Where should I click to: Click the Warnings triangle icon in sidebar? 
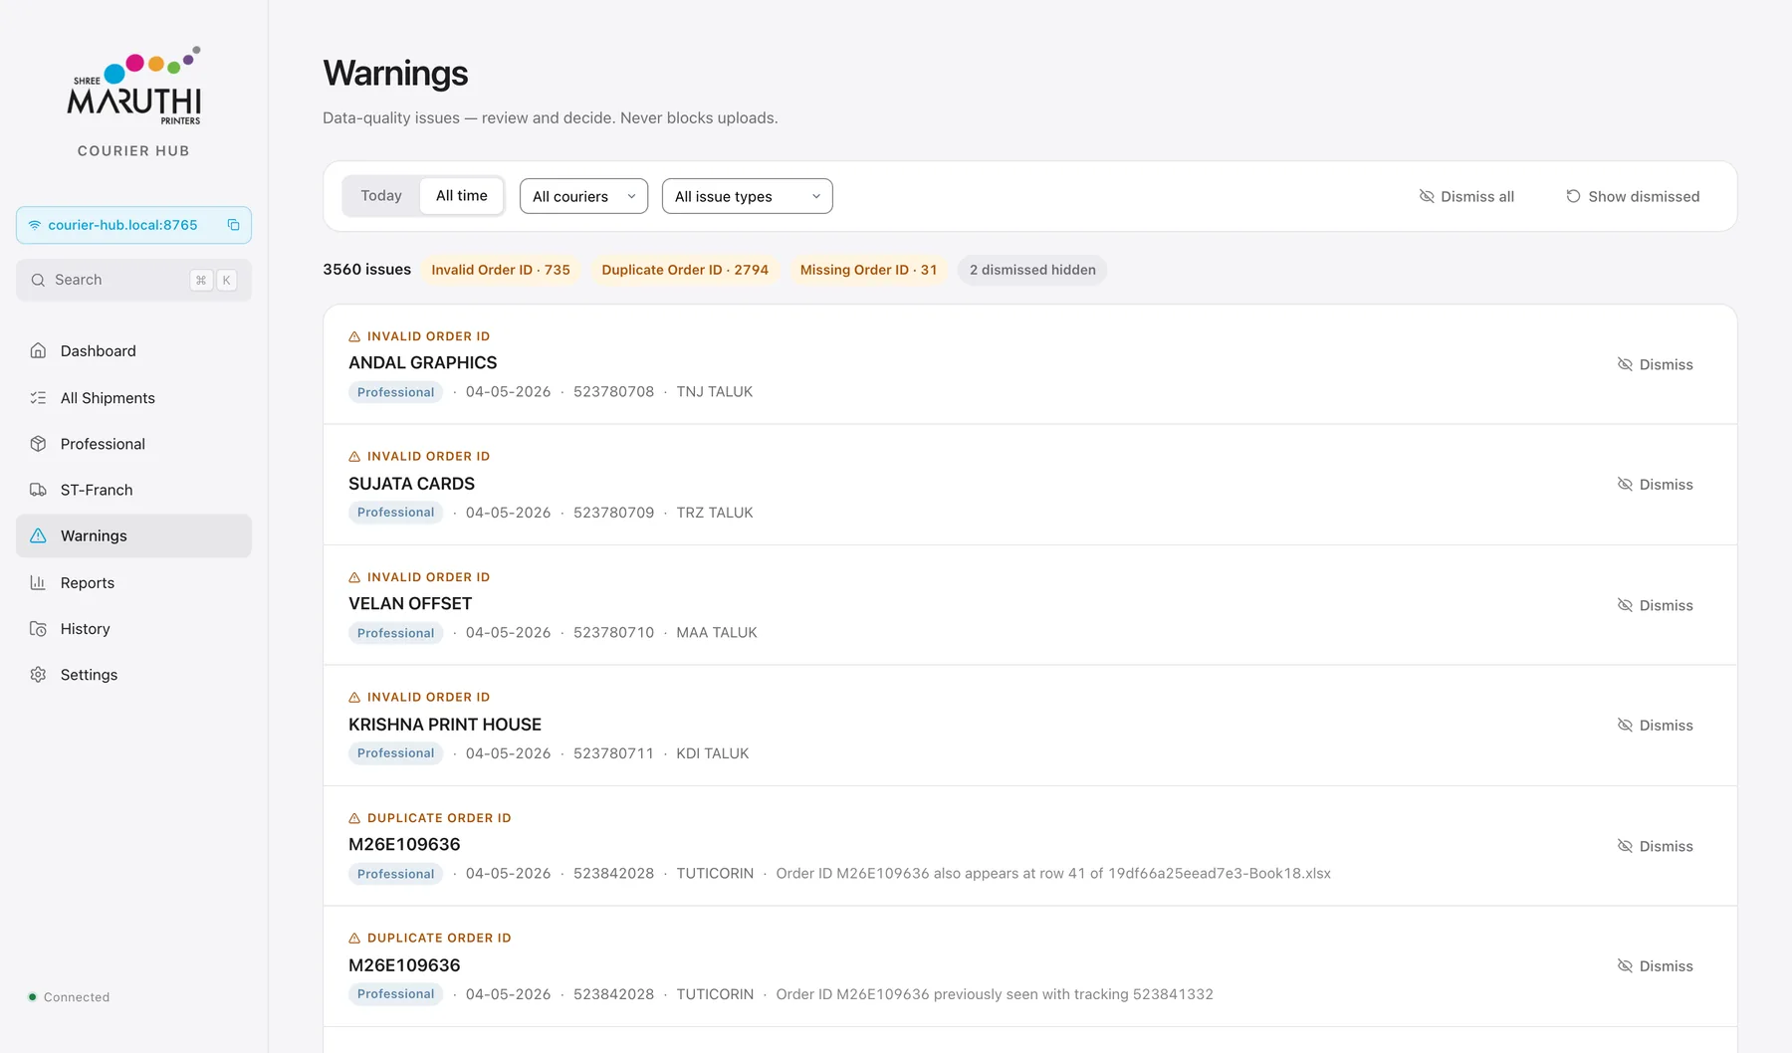point(38,535)
